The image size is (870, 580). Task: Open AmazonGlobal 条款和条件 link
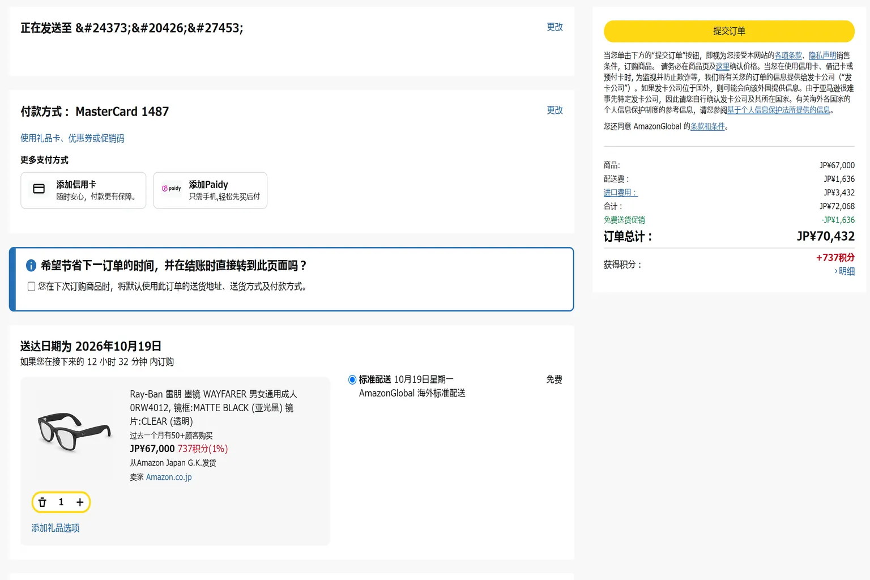707,126
